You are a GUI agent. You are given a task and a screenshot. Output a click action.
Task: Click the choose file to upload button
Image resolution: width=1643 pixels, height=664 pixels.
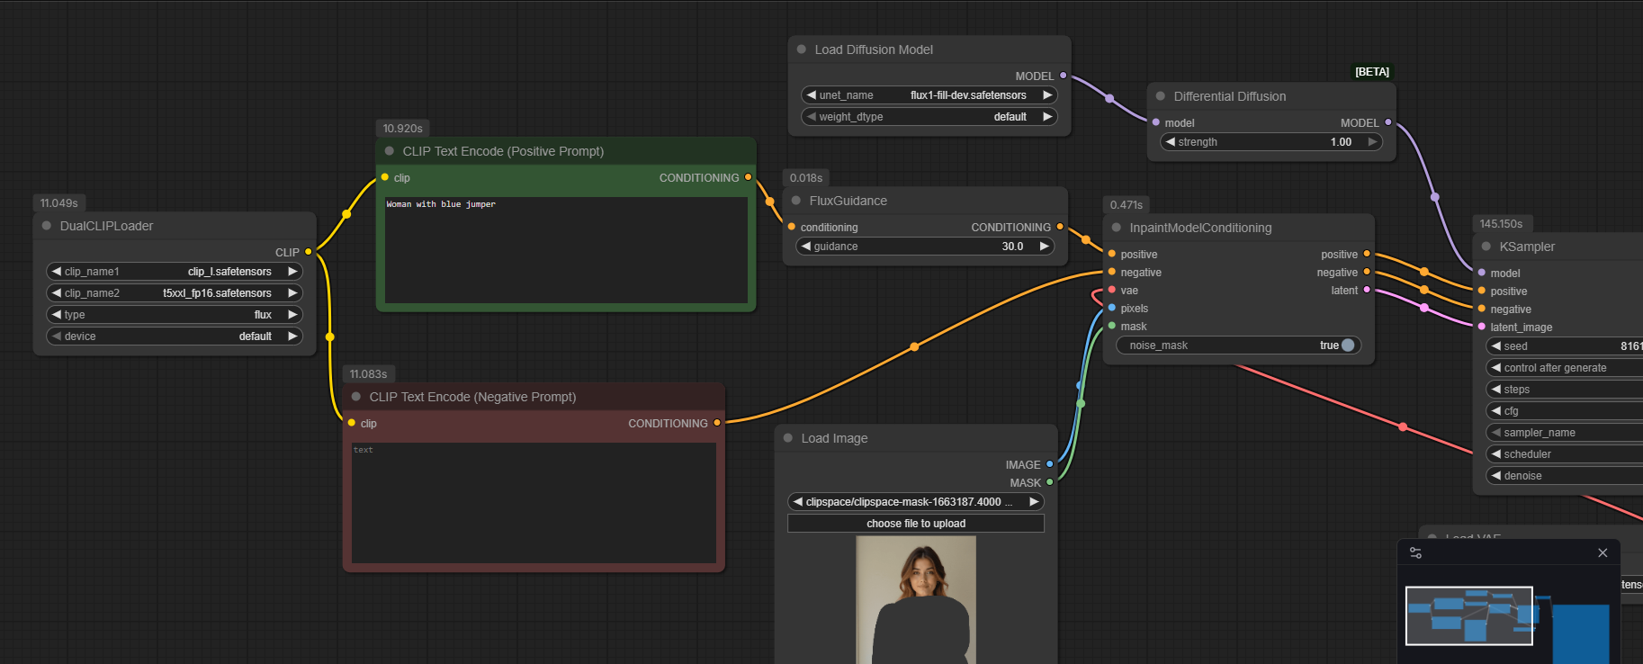point(916,524)
